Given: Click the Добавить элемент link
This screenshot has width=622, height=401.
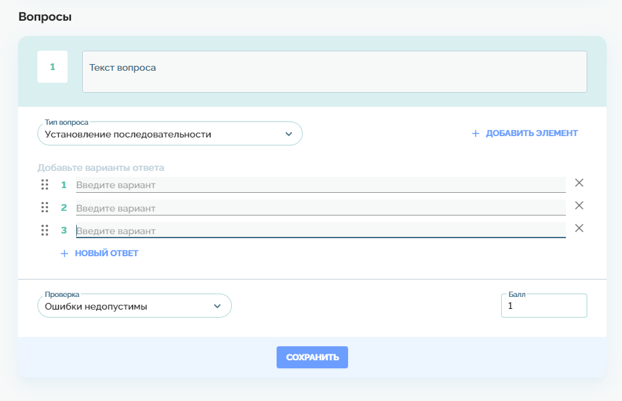Looking at the screenshot, I should [531, 133].
